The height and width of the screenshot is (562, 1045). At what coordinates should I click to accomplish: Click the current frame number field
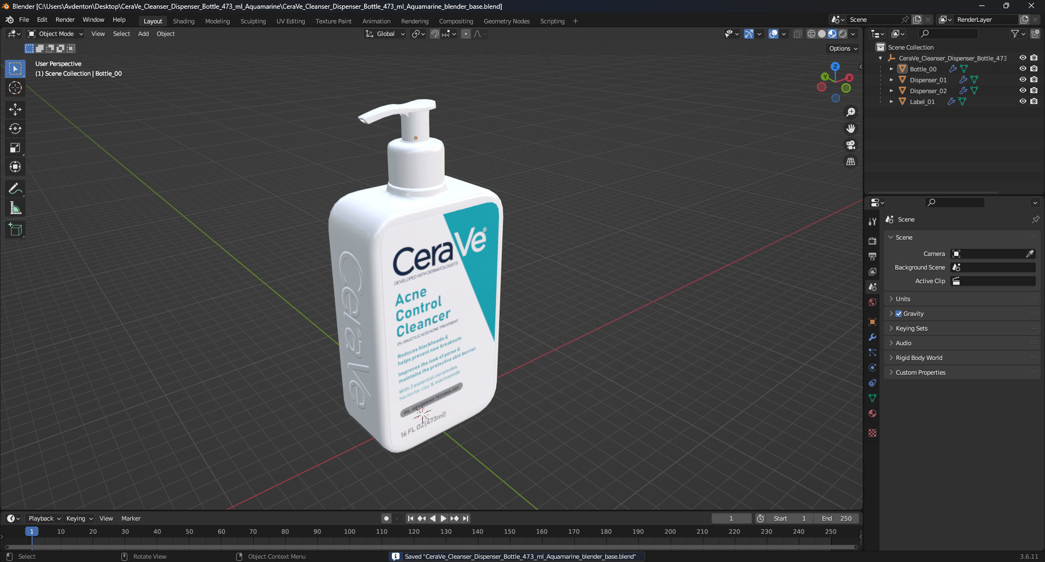731,518
